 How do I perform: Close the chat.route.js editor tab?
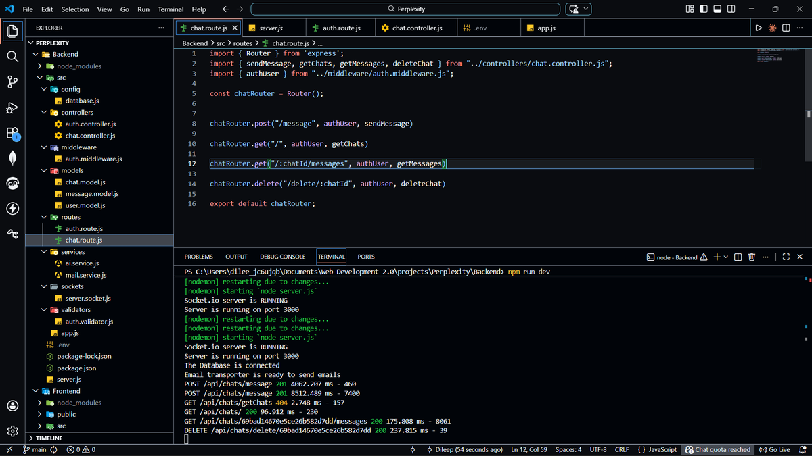pos(235,28)
